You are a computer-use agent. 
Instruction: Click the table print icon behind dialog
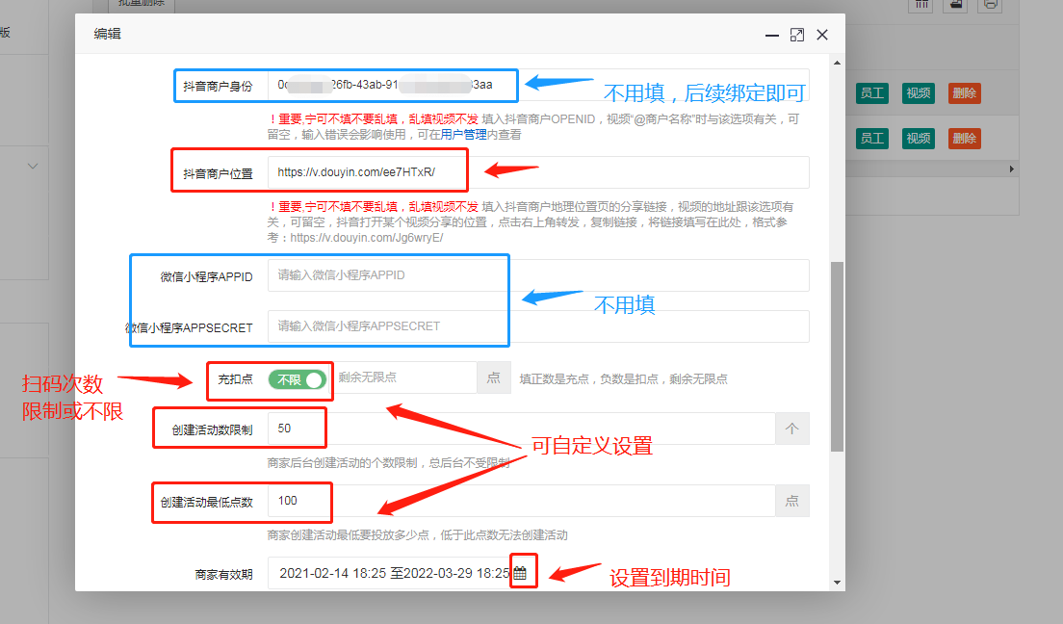click(x=991, y=4)
